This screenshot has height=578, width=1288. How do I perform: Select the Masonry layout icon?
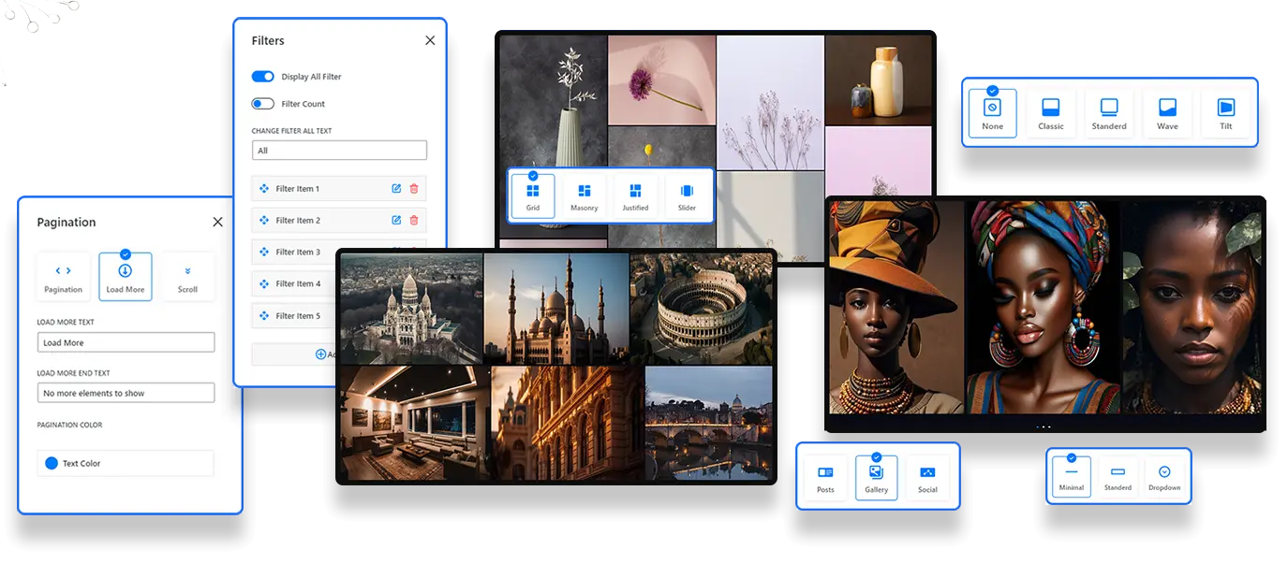point(584,192)
